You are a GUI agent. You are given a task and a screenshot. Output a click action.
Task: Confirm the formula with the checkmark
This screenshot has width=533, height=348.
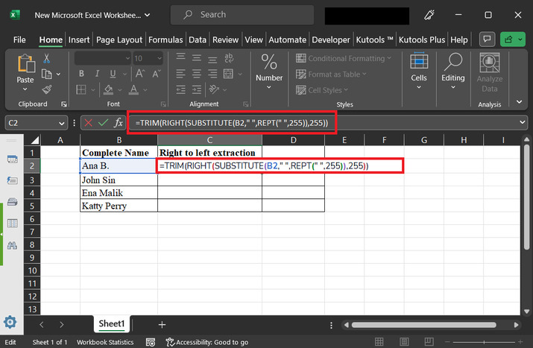click(102, 122)
